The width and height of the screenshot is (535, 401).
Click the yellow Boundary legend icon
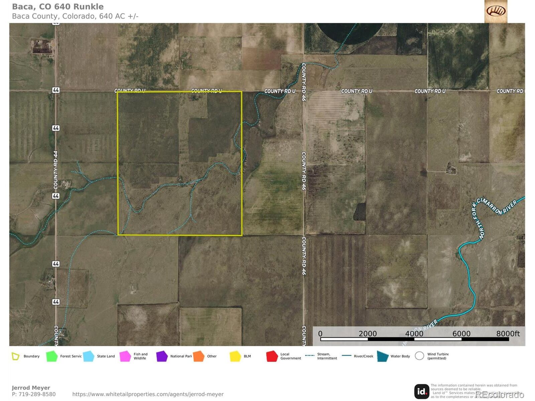pos(15,356)
